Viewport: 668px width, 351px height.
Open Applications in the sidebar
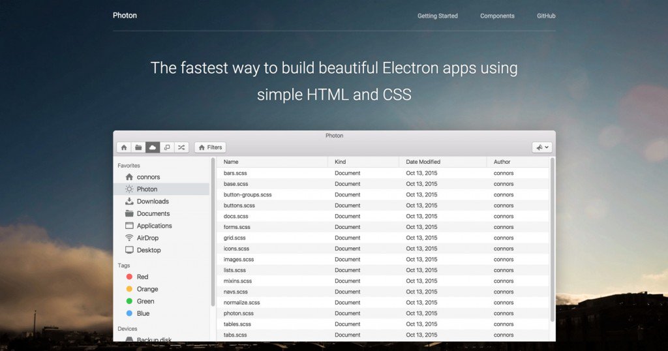162,226
